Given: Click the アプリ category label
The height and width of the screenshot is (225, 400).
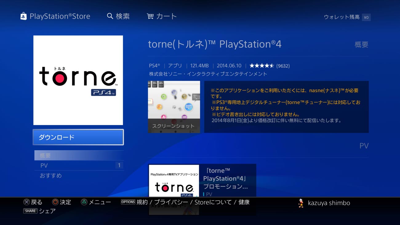Looking at the screenshot, I should click(x=175, y=66).
